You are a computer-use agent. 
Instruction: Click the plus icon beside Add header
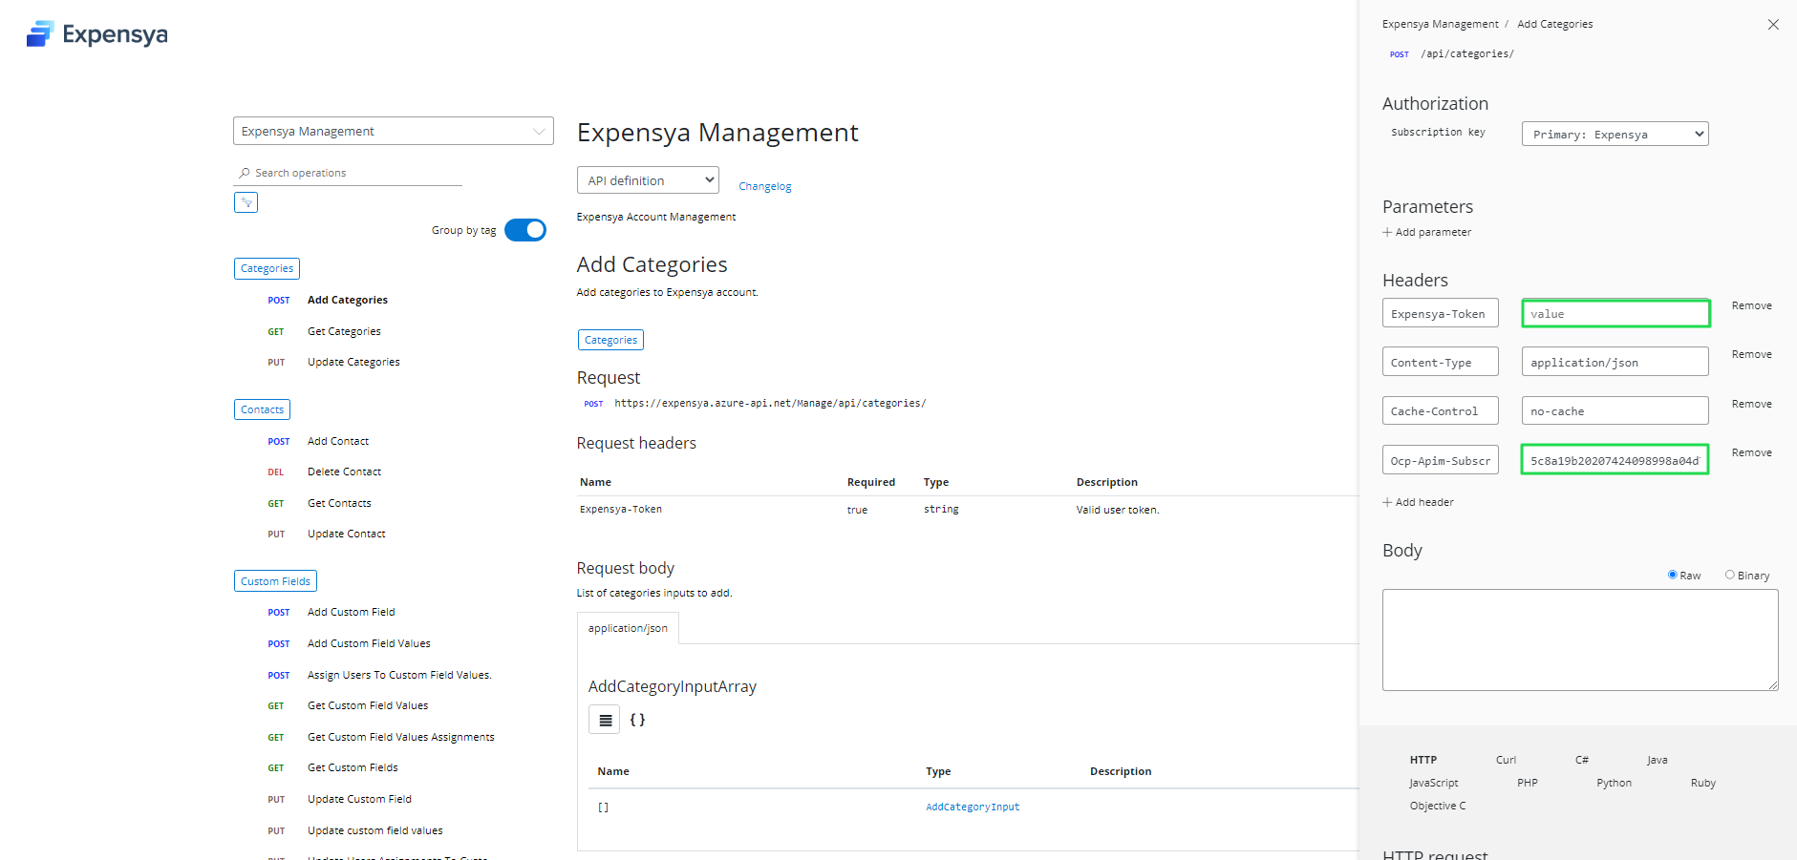click(x=1387, y=502)
